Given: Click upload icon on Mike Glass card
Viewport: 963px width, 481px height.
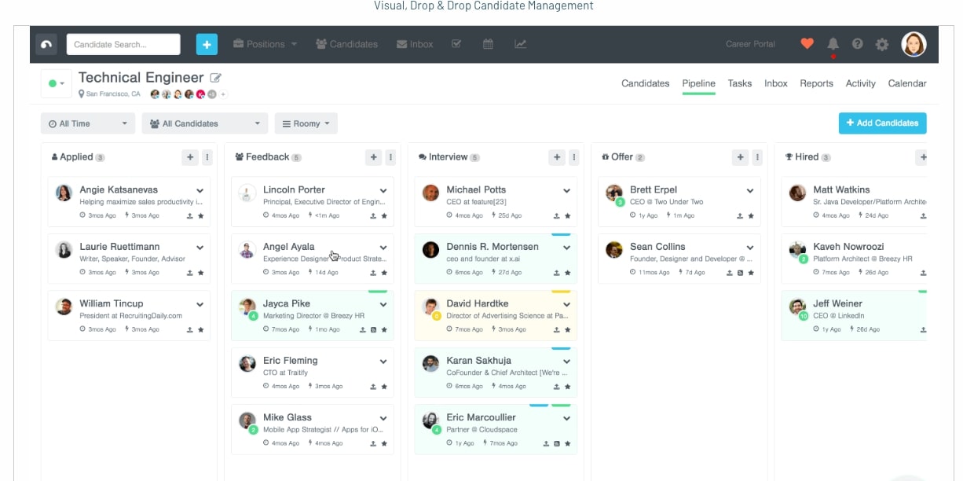Looking at the screenshot, I should pyautogui.click(x=373, y=443).
